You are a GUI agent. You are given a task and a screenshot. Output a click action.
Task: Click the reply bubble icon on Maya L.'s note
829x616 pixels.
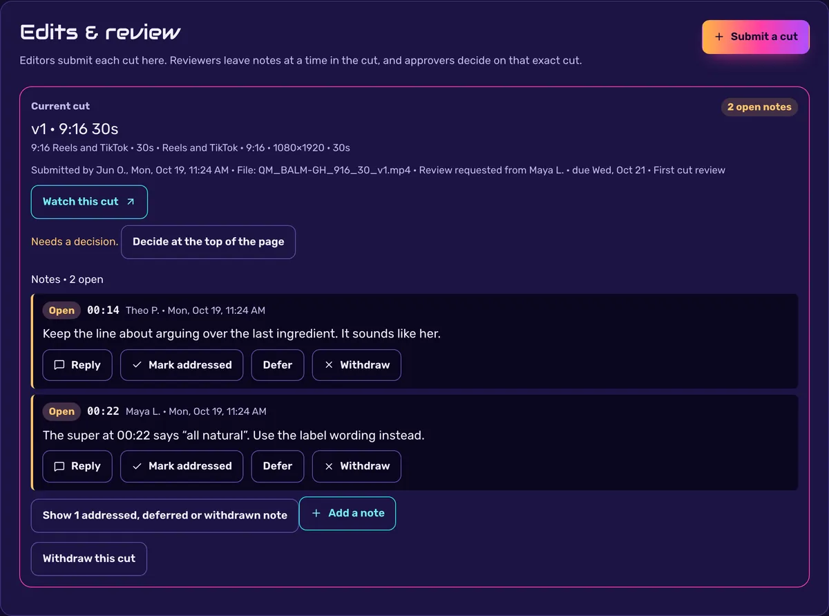click(59, 466)
